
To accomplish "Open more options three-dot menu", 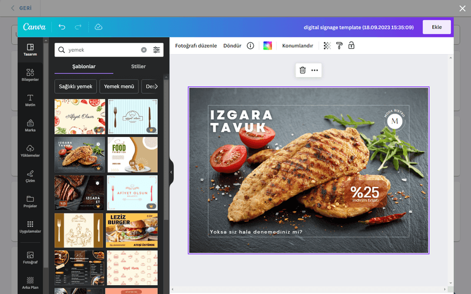I will pos(314,70).
